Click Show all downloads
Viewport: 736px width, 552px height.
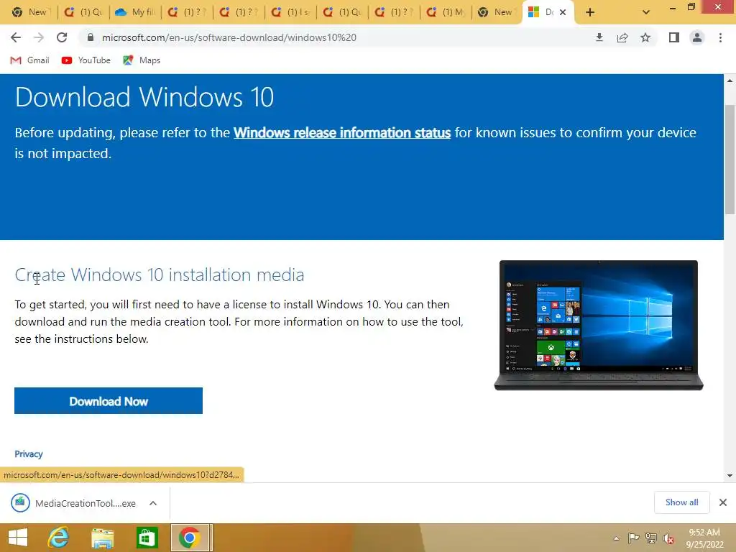pyautogui.click(x=682, y=502)
